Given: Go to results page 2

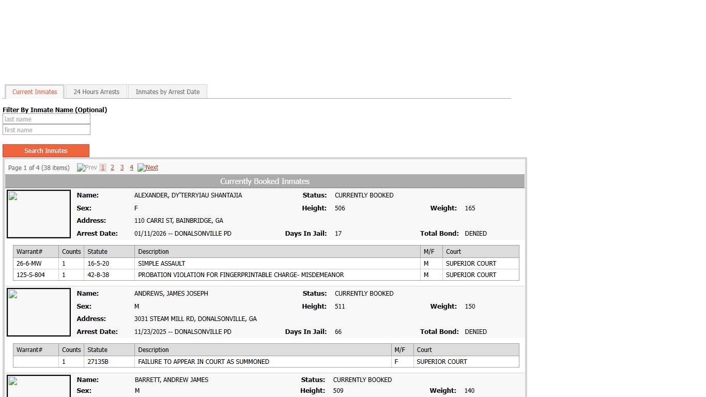Looking at the screenshot, I should (x=112, y=167).
